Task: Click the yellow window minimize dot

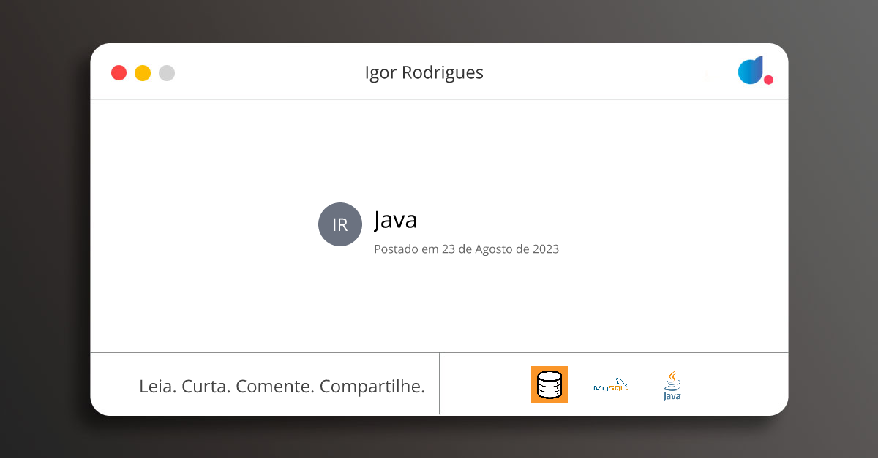Action: click(143, 73)
